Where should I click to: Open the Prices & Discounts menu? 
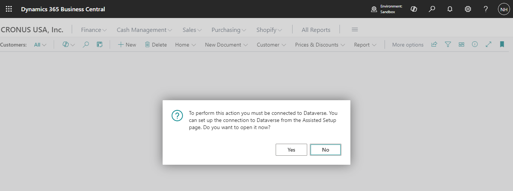(320, 45)
